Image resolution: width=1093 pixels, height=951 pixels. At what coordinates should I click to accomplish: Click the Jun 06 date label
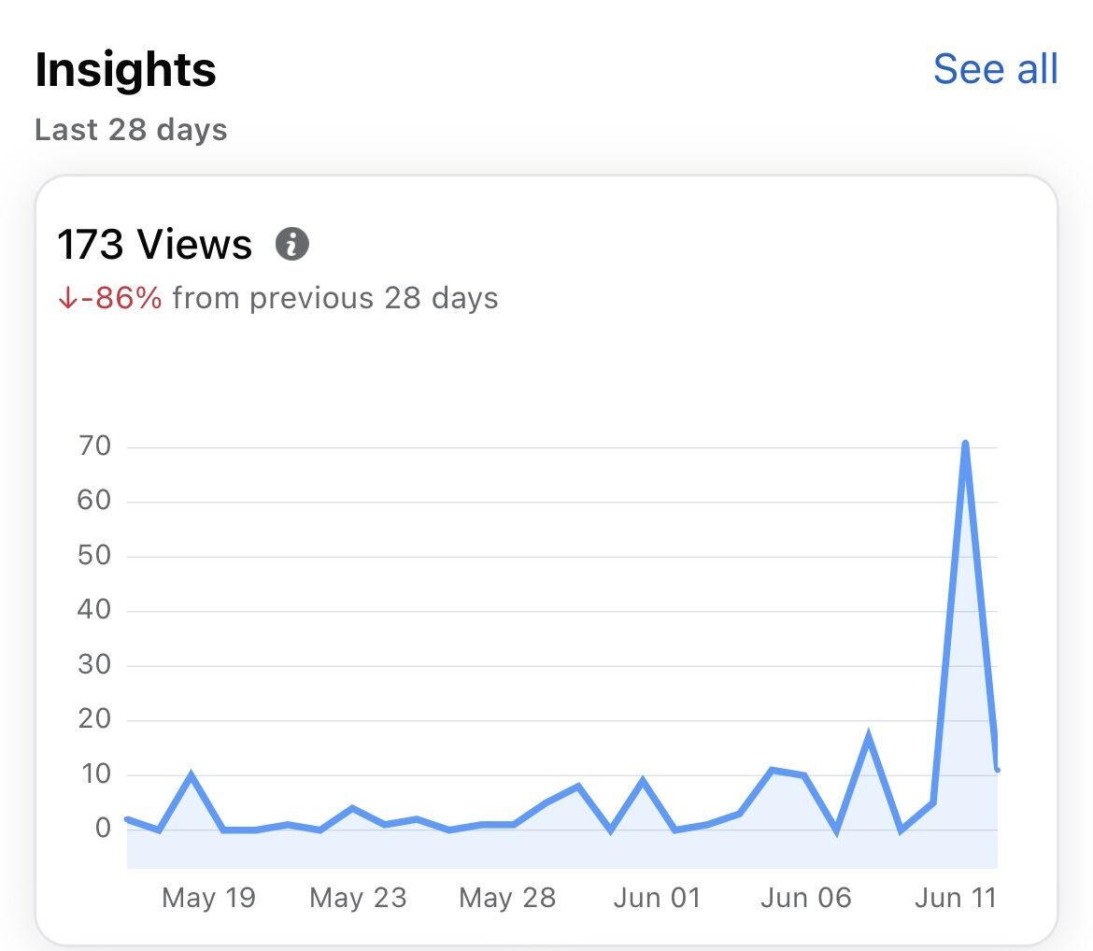click(x=806, y=898)
